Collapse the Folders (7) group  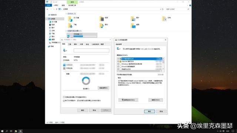click(66, 14)
